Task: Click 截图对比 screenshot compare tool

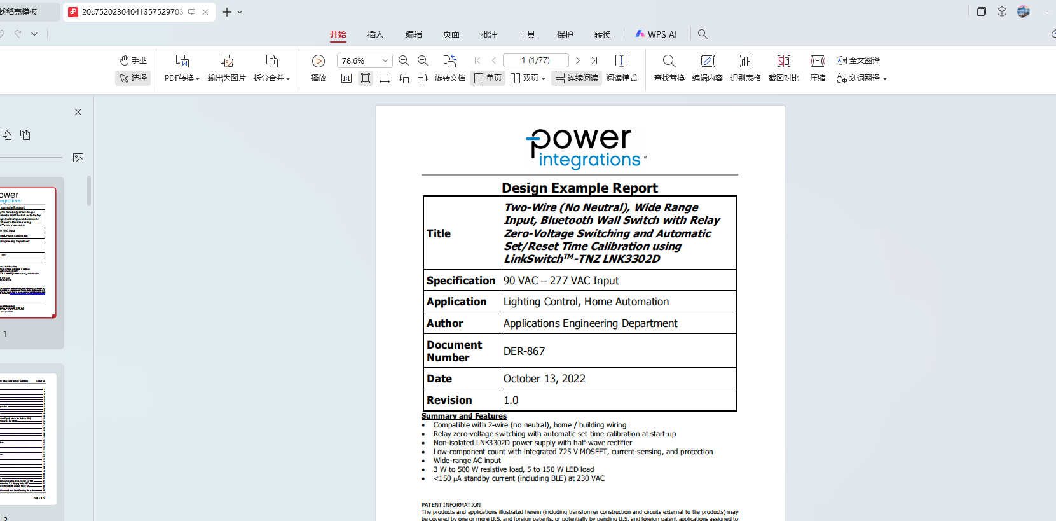Action: (784, 69)
